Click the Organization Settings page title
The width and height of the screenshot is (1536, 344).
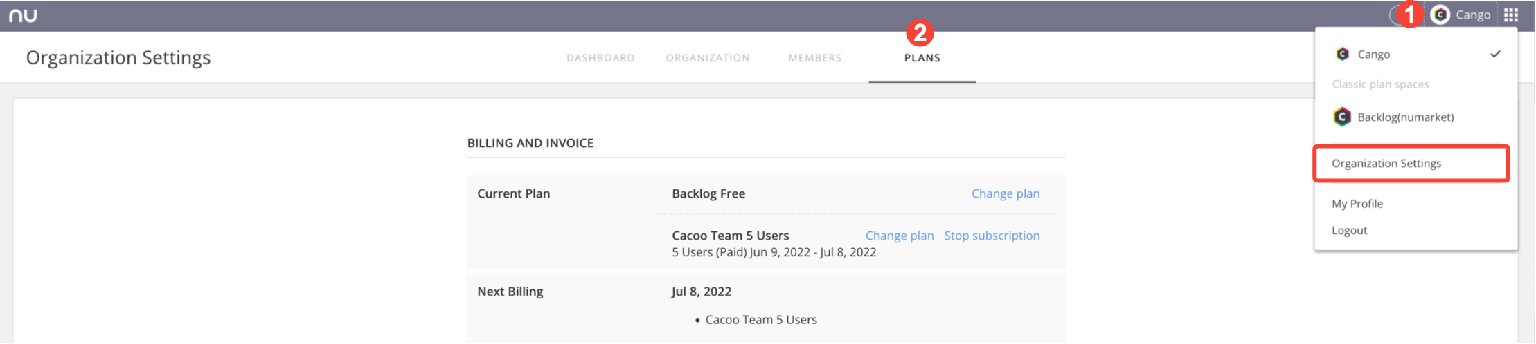pos(118,58)
